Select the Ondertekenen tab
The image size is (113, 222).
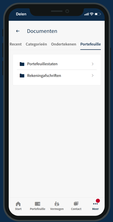(64, 44)
